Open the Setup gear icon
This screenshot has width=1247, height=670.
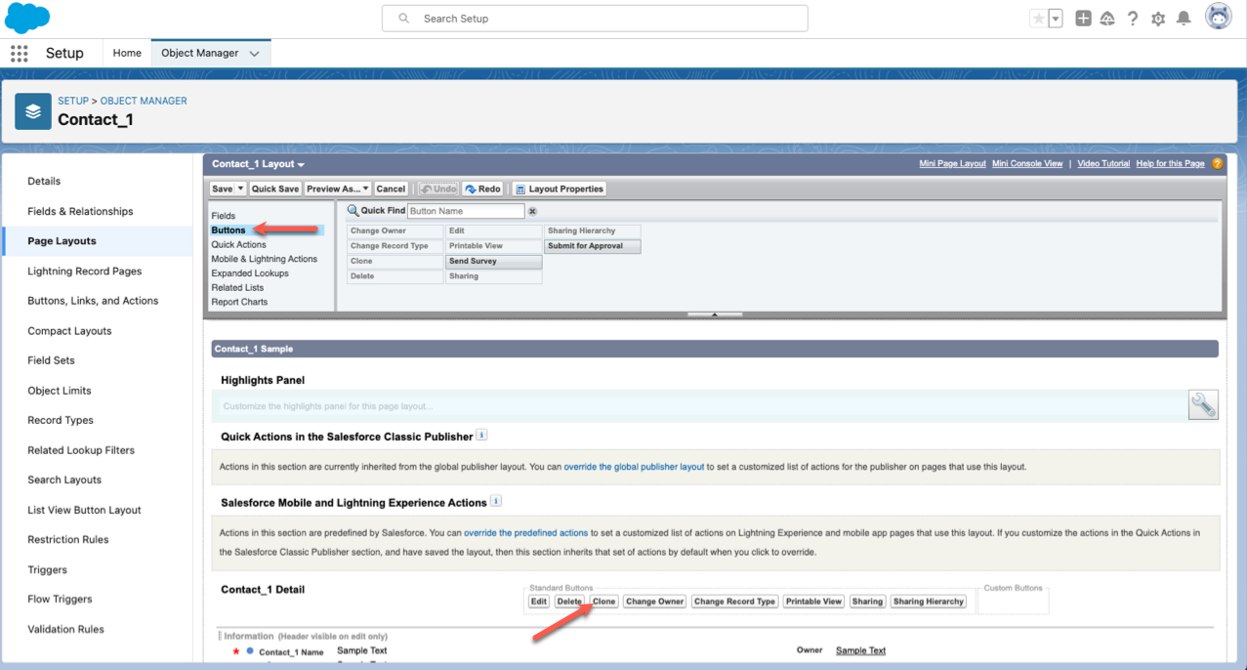coord(1158,19)
